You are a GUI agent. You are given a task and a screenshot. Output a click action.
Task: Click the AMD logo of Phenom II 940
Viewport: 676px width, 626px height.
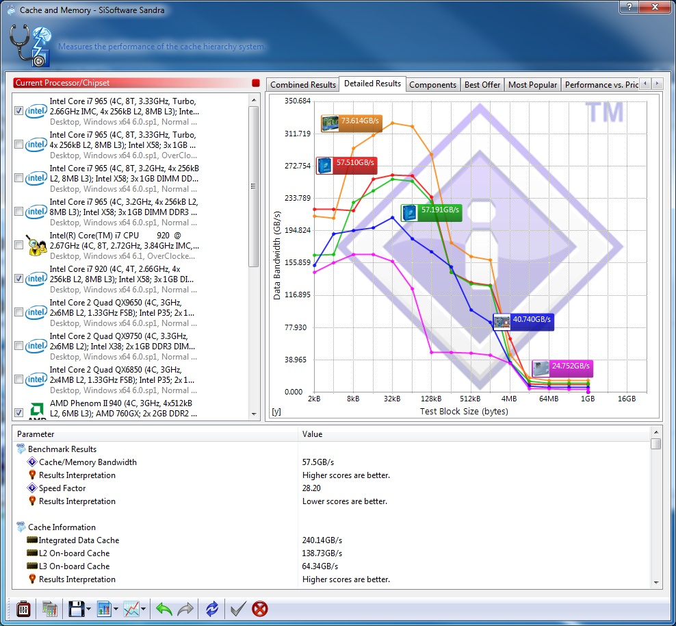(x=37, y=411)
